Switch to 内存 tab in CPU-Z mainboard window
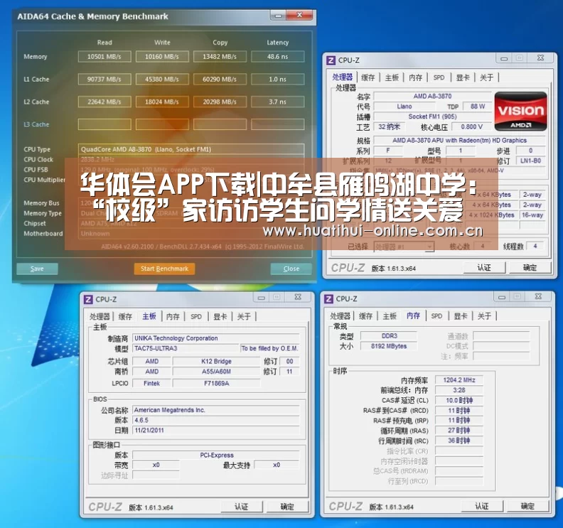The width and height of the screenshot is (563, 528). [x=173, y=316]
